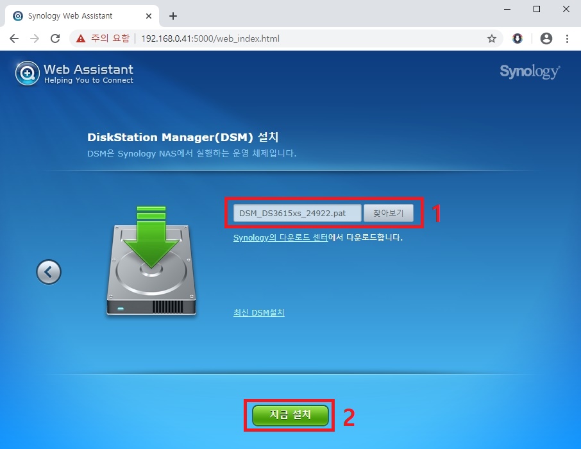Open Chrome three-dot menu
The width and height of the screenshot is (581, 449).
coord(567,38)
